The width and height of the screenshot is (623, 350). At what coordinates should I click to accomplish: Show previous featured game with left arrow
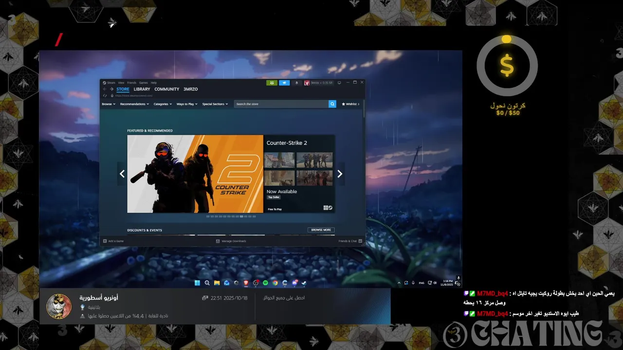(122, 174)
